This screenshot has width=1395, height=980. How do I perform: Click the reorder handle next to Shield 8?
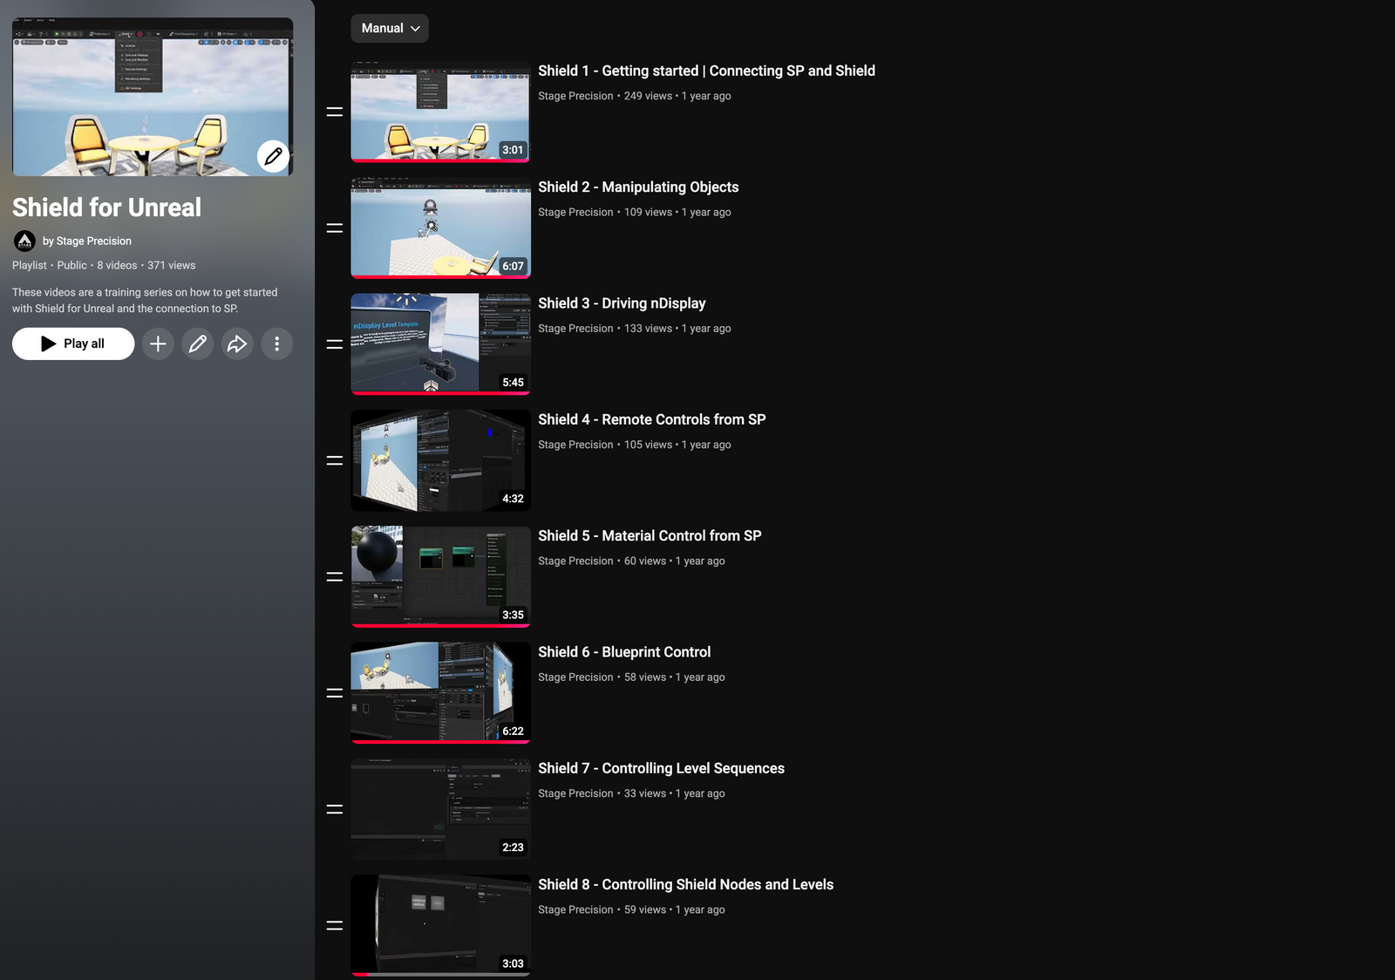click(x=334, y=925)
